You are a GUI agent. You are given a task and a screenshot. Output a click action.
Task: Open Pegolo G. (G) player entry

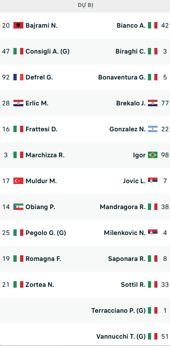tap(46, 232)
